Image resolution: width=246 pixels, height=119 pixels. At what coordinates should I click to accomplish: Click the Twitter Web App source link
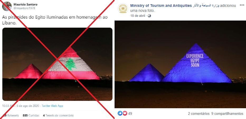pos(52,106)
